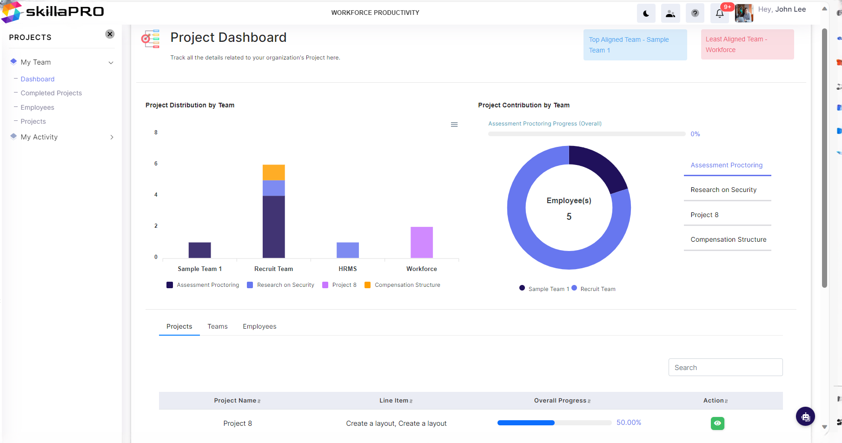
Task: Toggle Compensation Structure legend entry
Action: 403,285
